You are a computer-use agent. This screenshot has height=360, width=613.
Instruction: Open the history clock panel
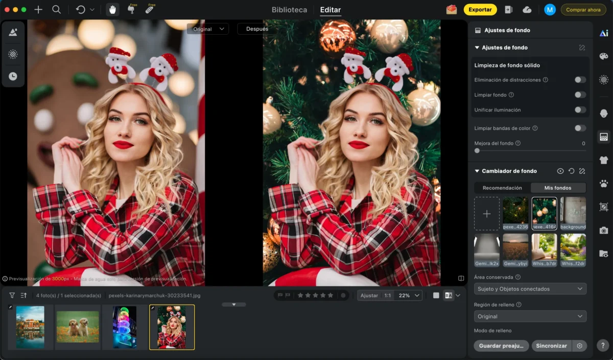point(13,76)
